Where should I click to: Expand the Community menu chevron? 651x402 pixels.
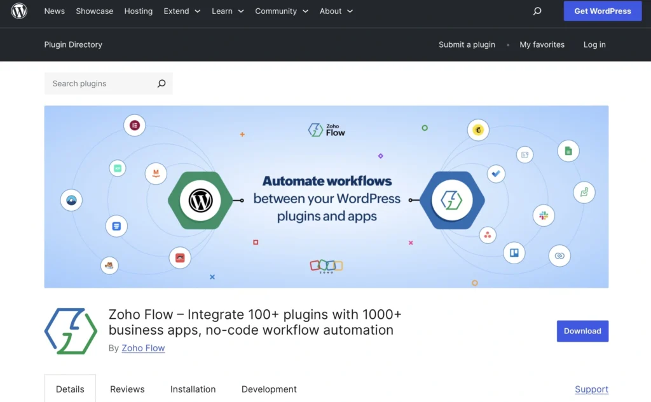(x=306, y=11)
